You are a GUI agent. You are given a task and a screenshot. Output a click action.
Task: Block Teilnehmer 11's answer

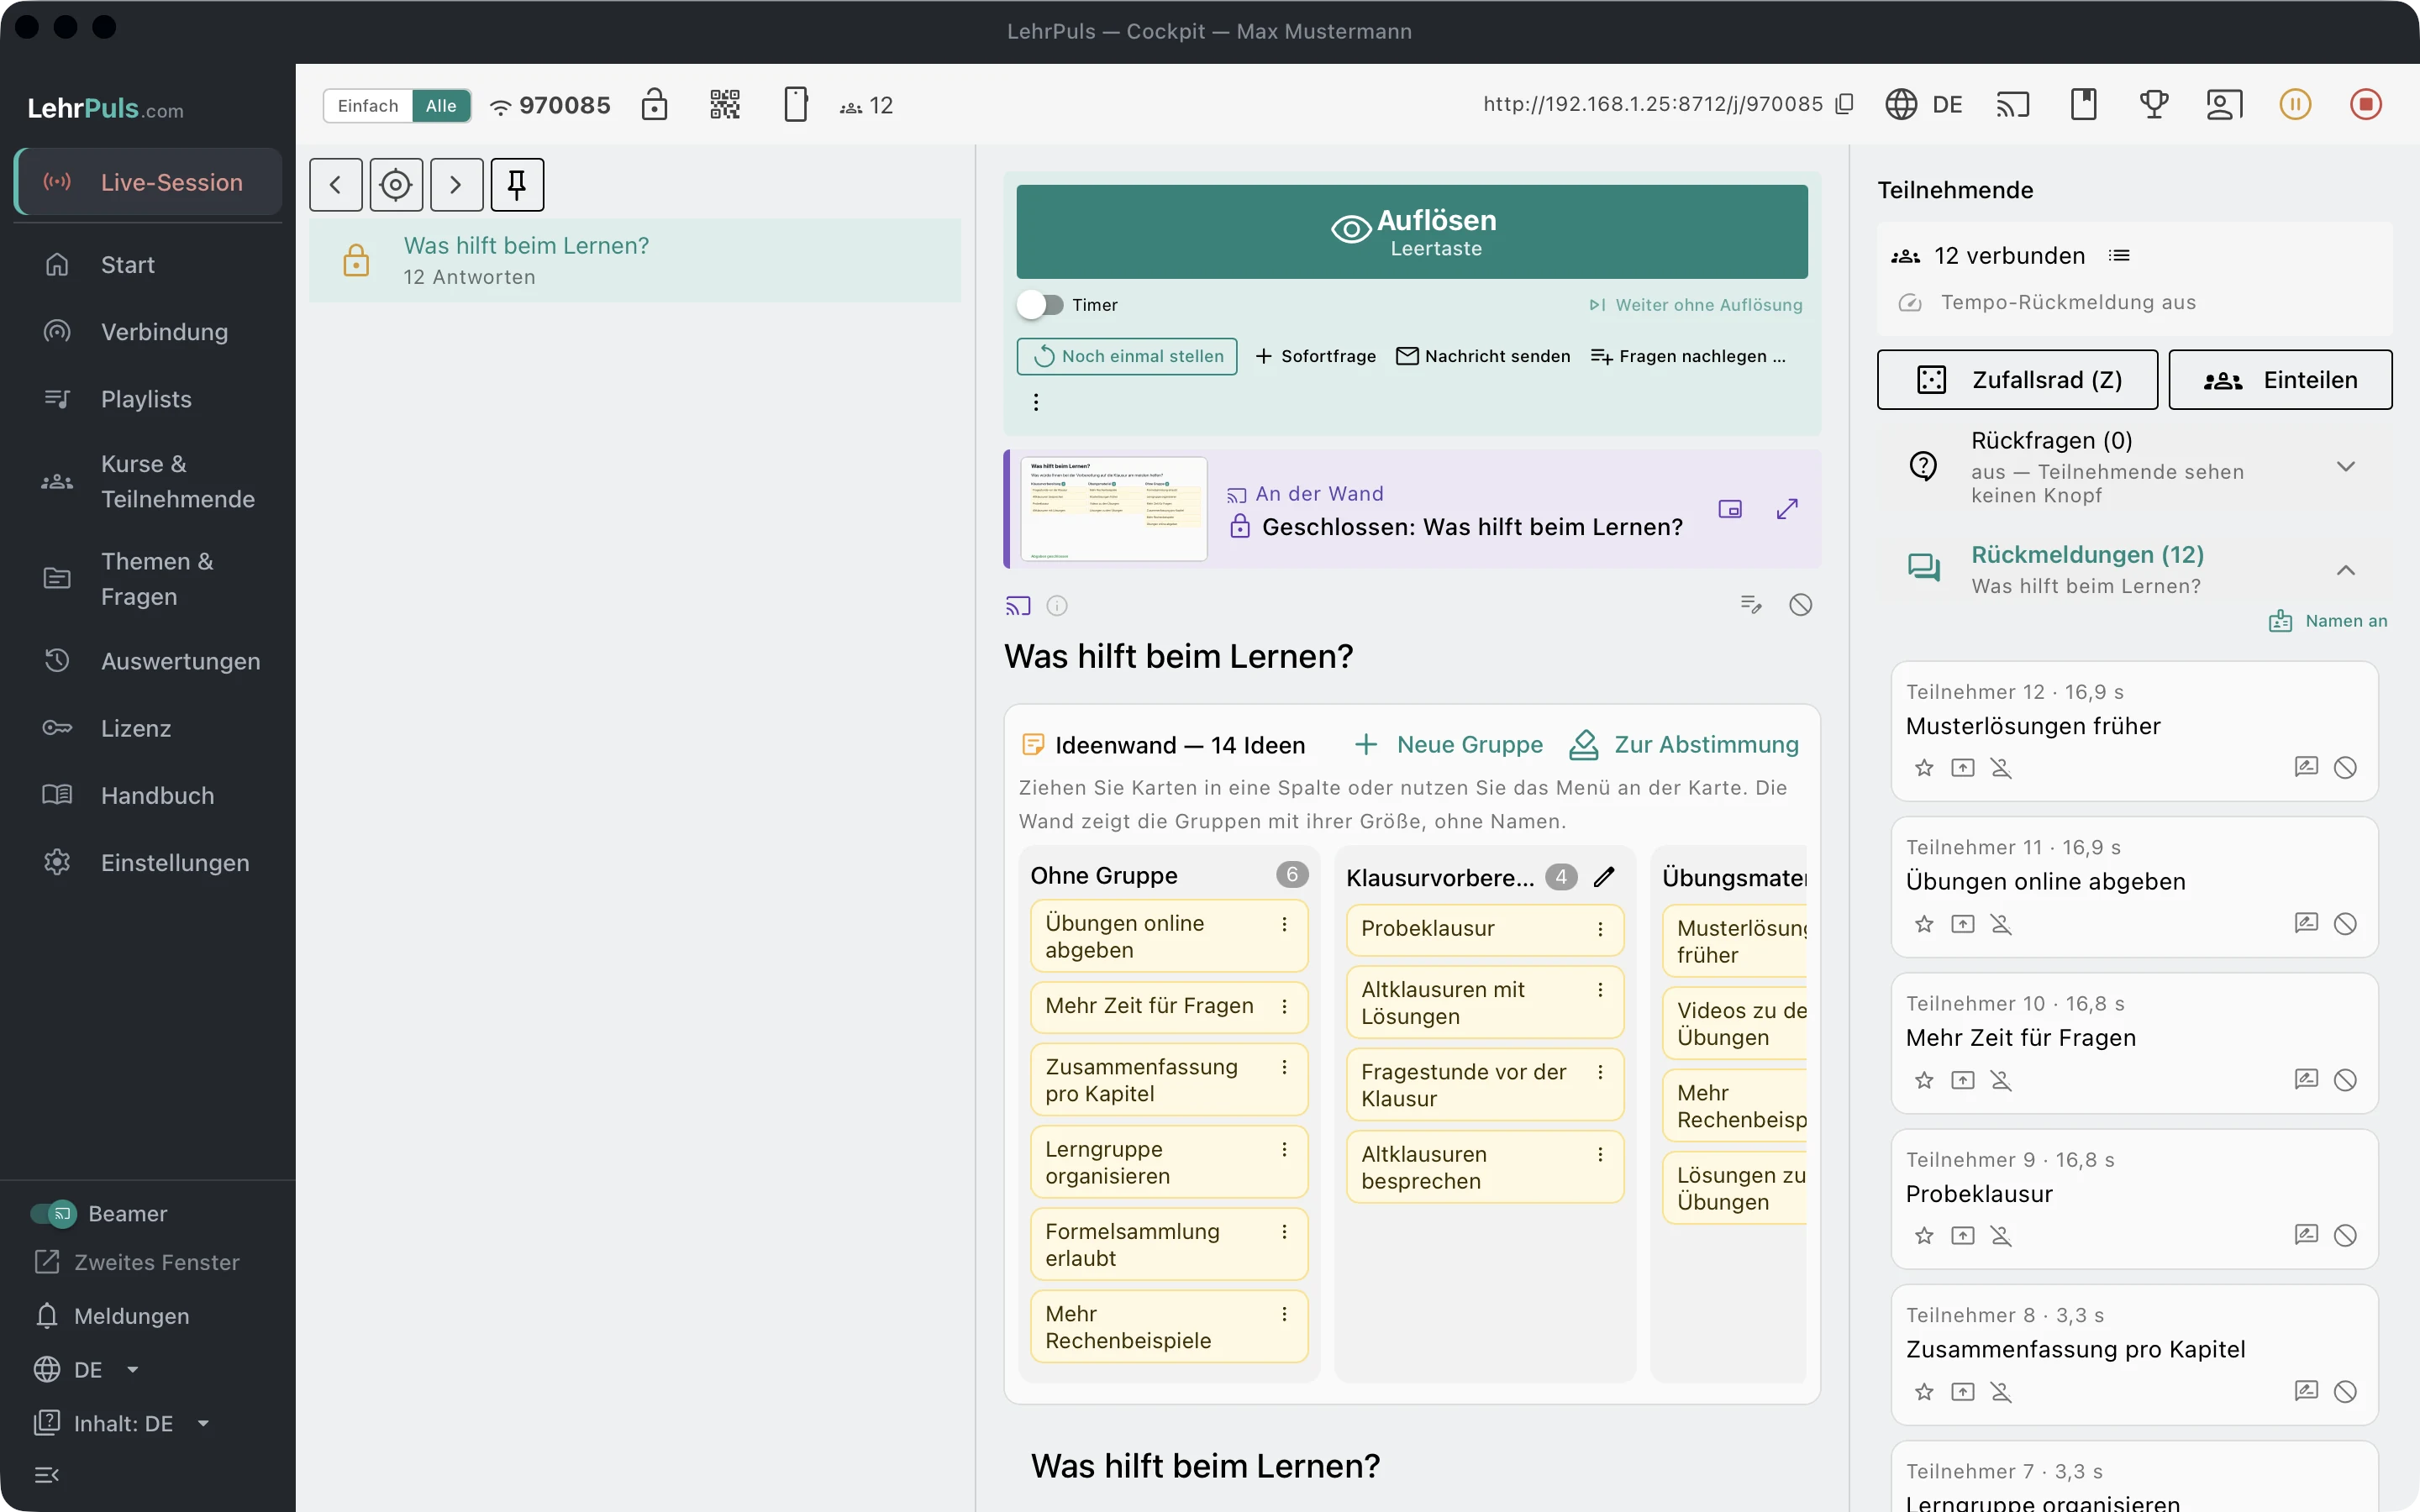tap(2345, 924)
